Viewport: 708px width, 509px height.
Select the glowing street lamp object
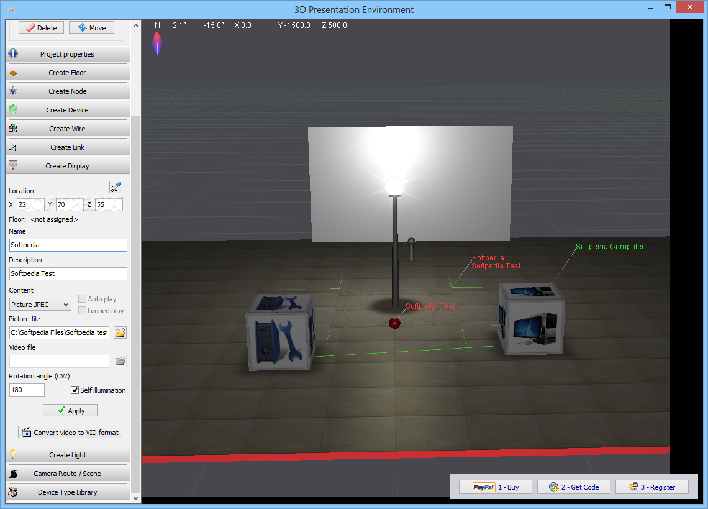pyautogui.click(x=395, y=242)
